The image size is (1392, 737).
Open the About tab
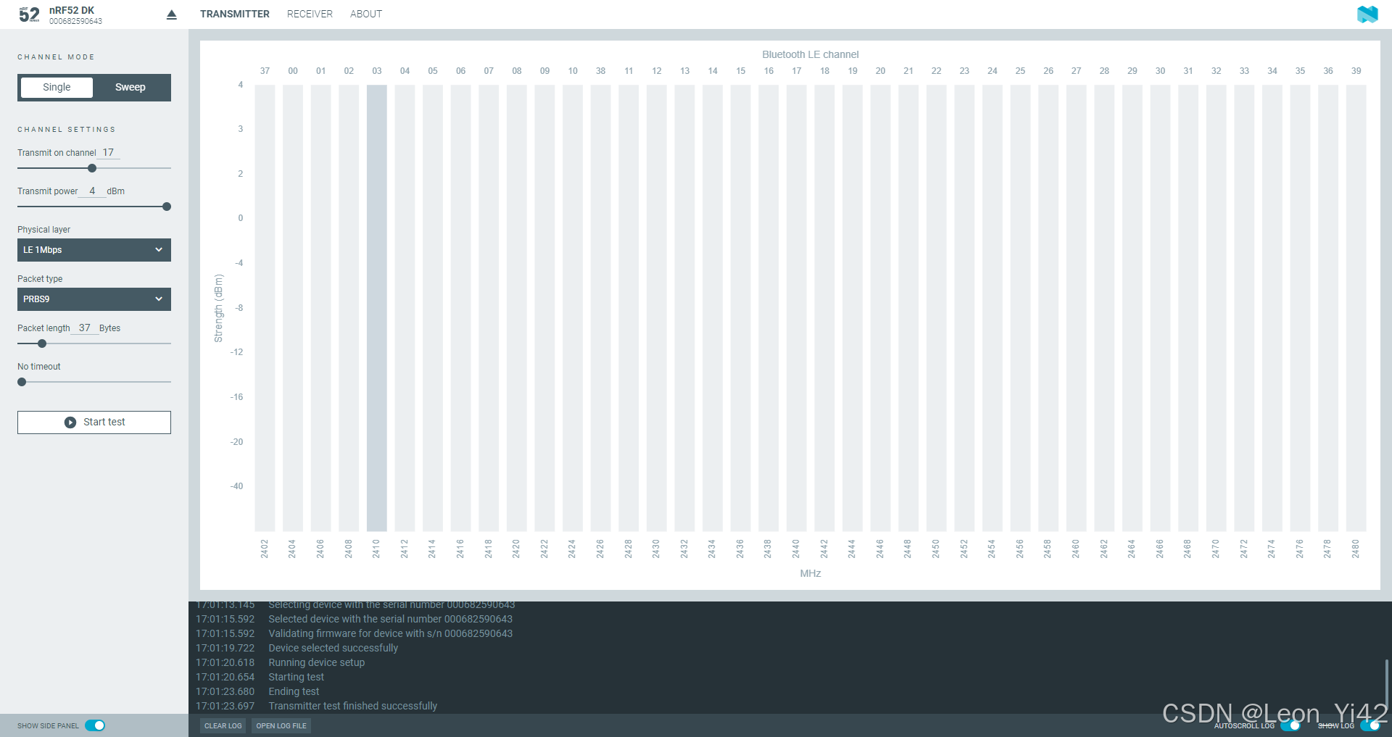click(366, 14)
